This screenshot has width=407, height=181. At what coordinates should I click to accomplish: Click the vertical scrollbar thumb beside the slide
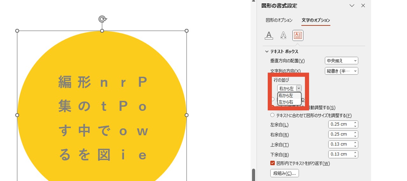coord(253,175)
